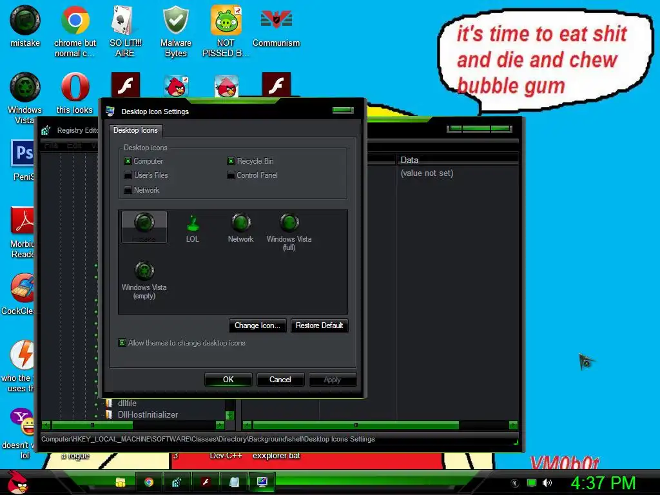Open the SO LIT!!! AIRE solitaire icon
660x495 pixels.
[125, 31]
